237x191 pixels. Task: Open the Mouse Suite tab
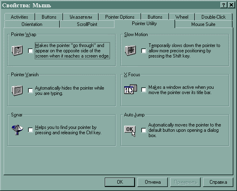coord(203,24)
